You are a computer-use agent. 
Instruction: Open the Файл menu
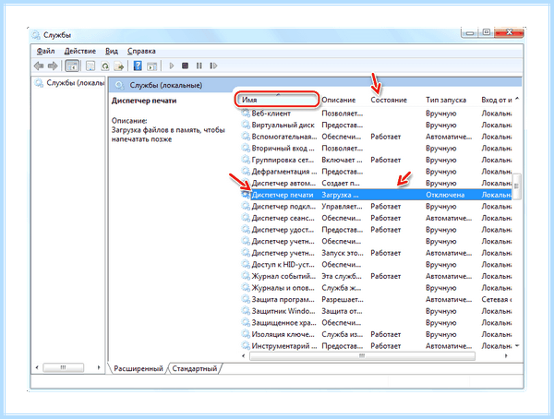point(45,52)
